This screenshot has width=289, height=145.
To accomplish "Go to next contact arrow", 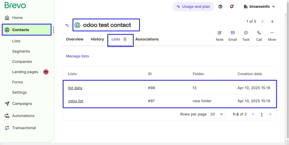I will click(272, 22).
